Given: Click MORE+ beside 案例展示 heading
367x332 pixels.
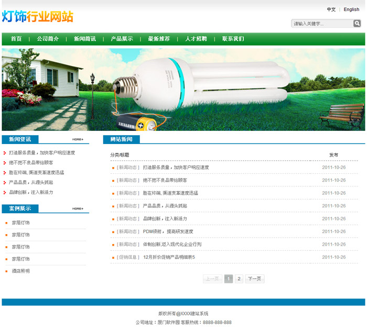Looking at the screenshot, I should click(78, 208).
